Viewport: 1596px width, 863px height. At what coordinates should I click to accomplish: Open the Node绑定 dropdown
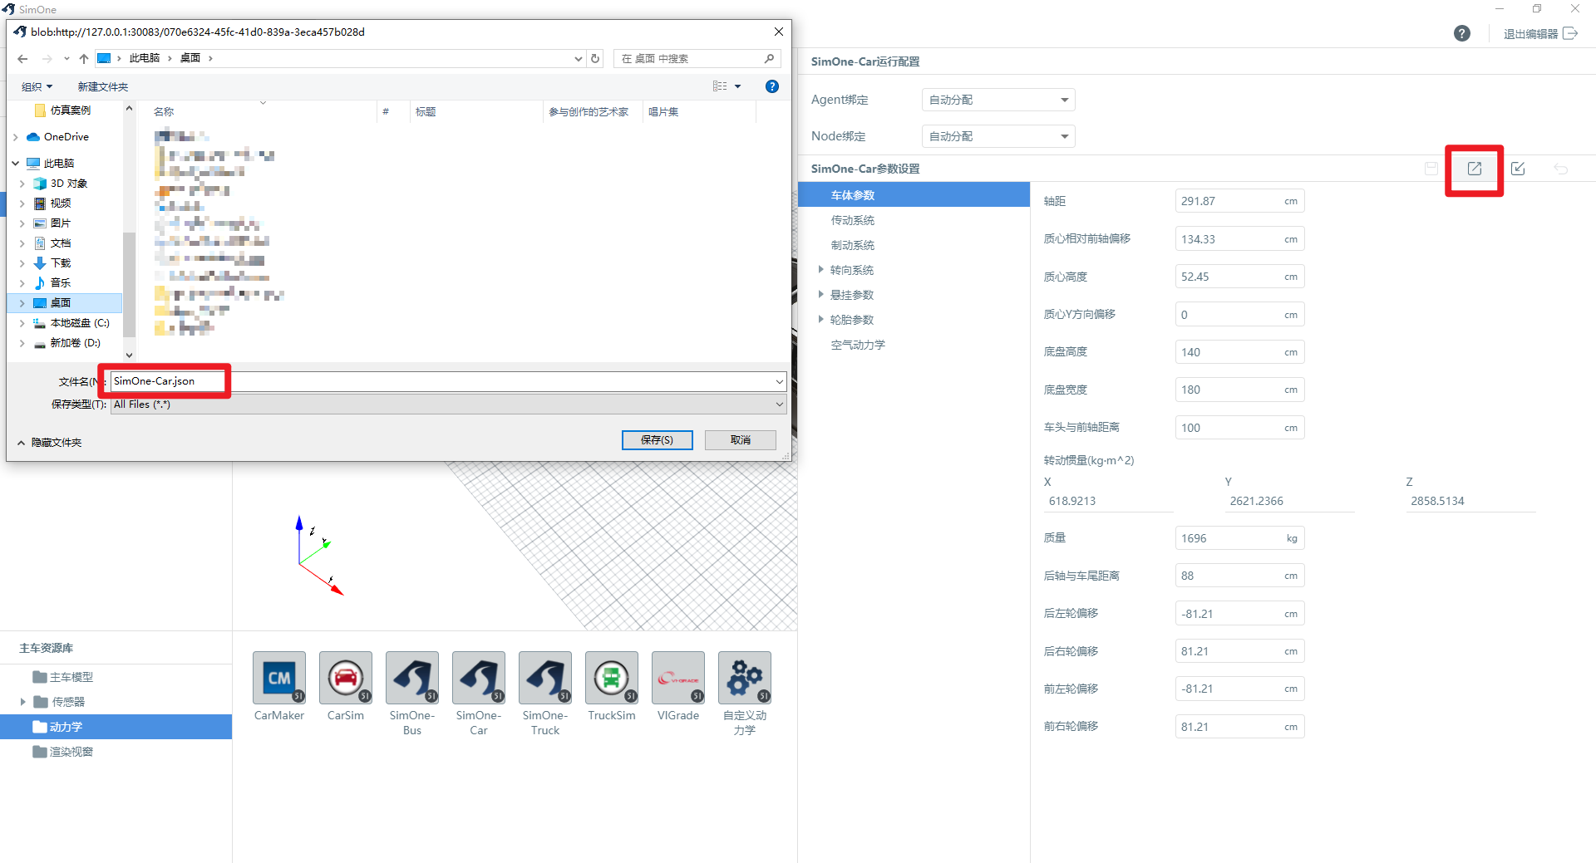(998, 136)
